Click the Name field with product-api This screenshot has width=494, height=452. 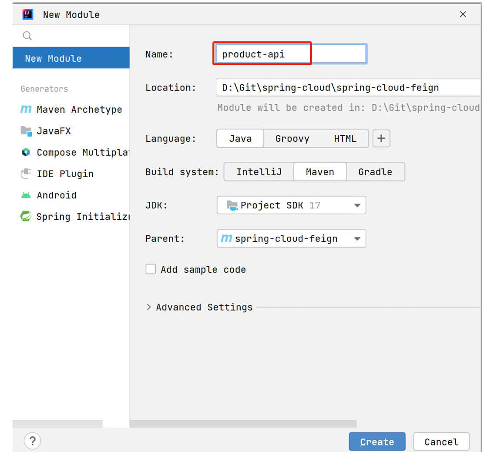tap(292, 54)
